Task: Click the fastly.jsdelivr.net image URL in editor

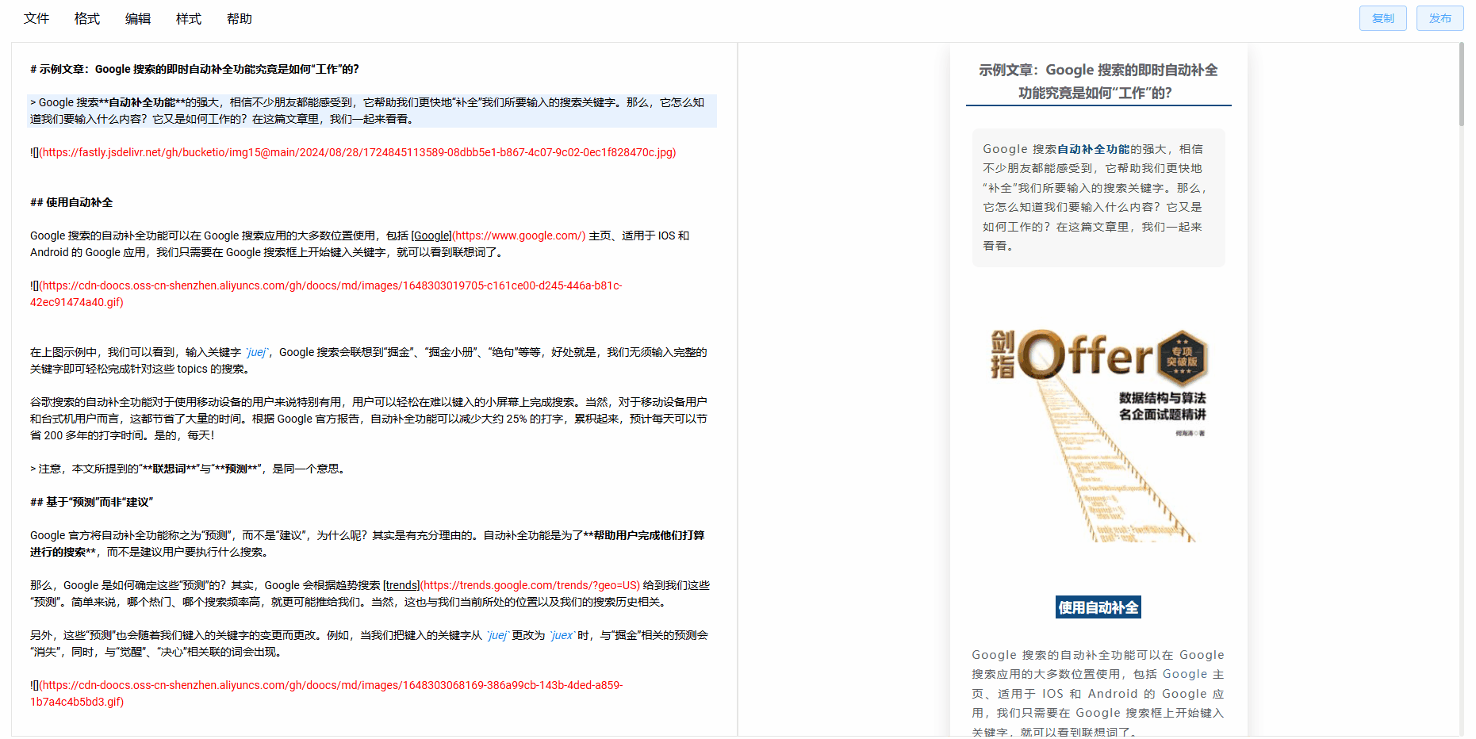Action: [358, 152]
